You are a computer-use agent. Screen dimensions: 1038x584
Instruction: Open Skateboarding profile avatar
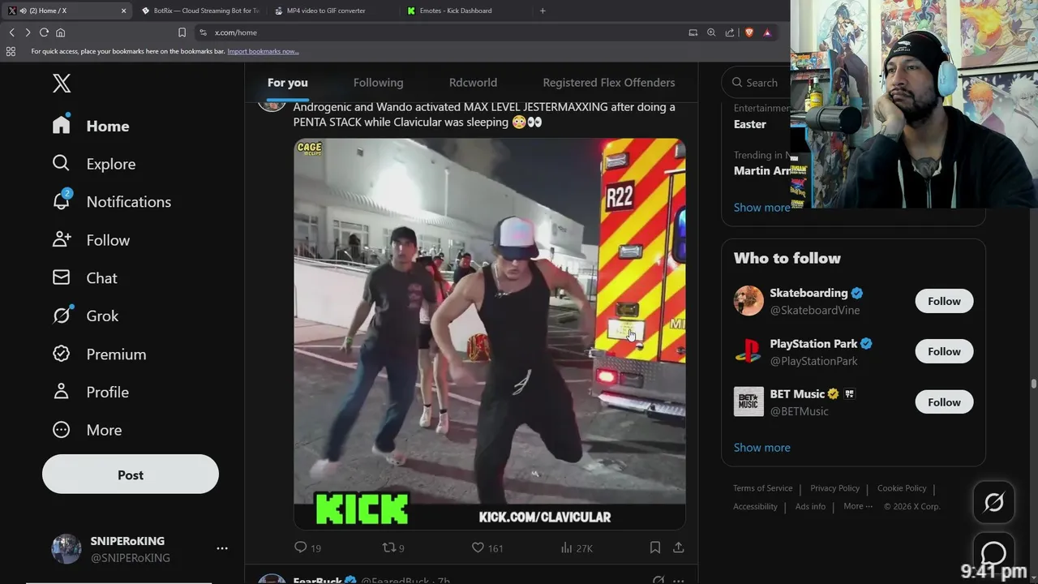click(748, 301)
